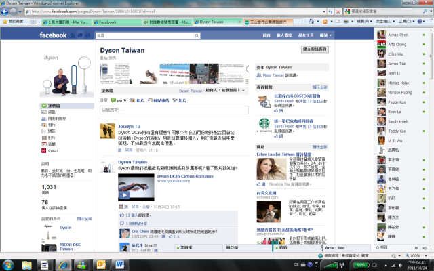Image resolution: width=434 pixels, height=271 pixels.
Task: Open the Facebook account dropdown menu
Action: point(325,35)
